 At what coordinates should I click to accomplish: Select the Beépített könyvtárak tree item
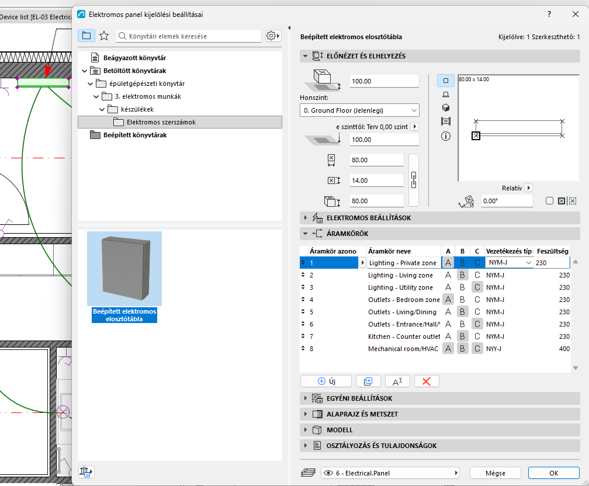click(x=135, y=135)
